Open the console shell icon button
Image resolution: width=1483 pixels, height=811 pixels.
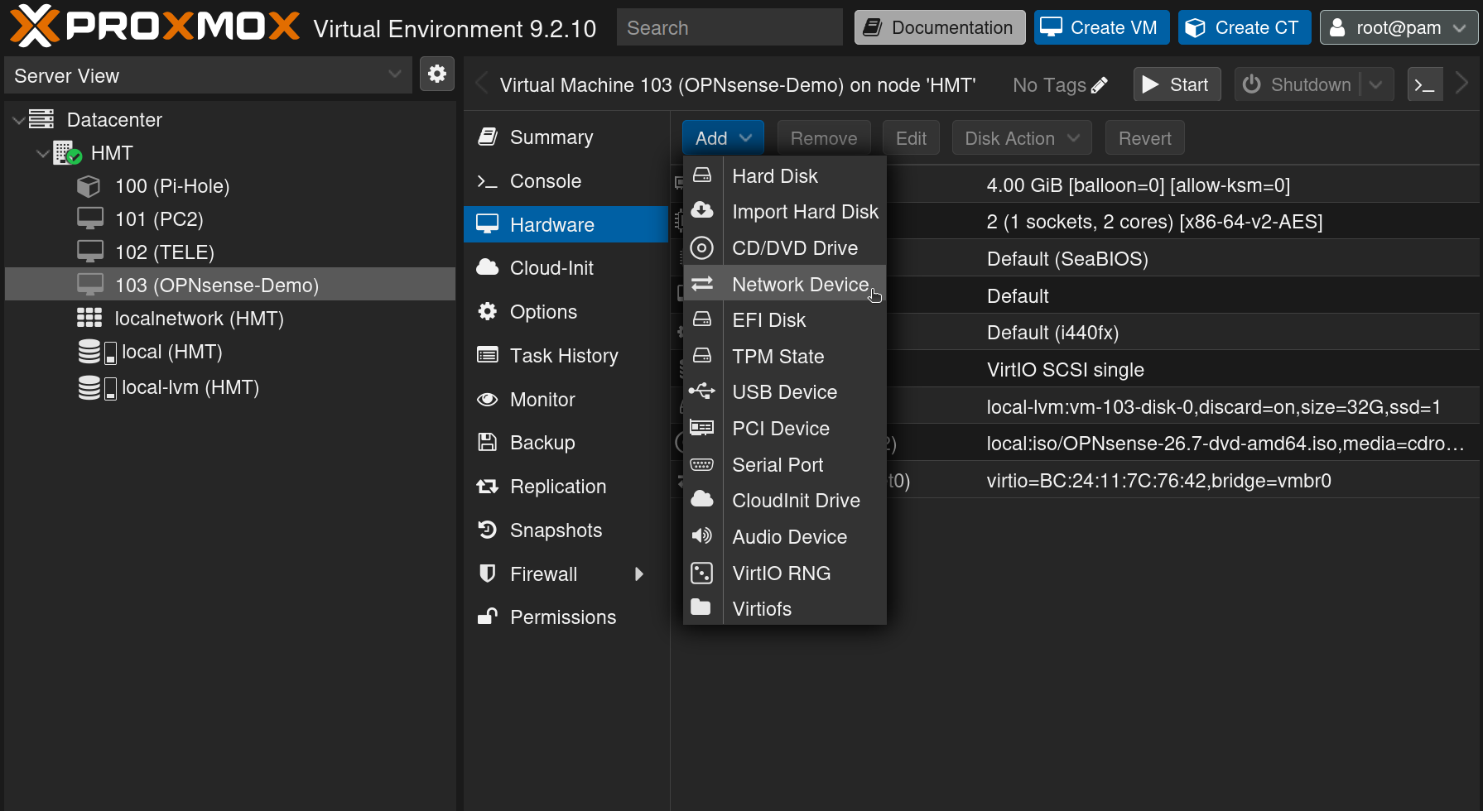tap(1425, 84)
